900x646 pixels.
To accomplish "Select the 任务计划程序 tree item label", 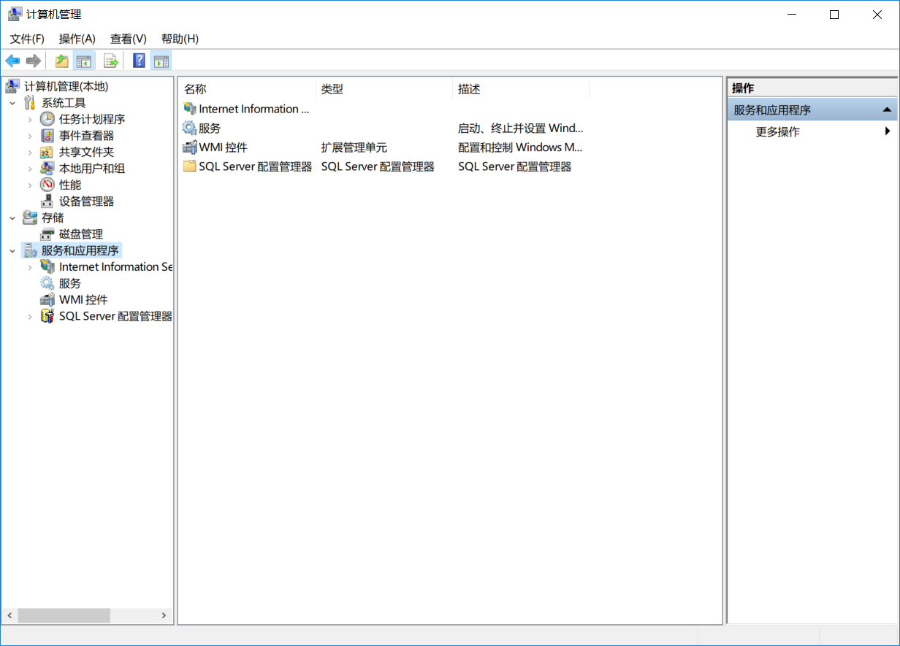I will [x=92, y=119].
